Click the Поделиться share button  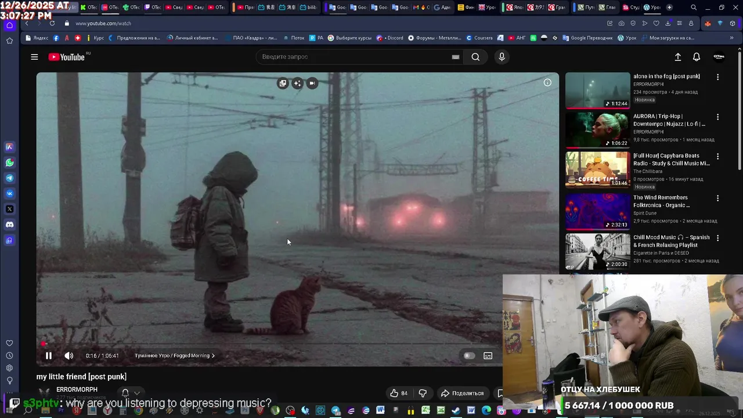462,393
